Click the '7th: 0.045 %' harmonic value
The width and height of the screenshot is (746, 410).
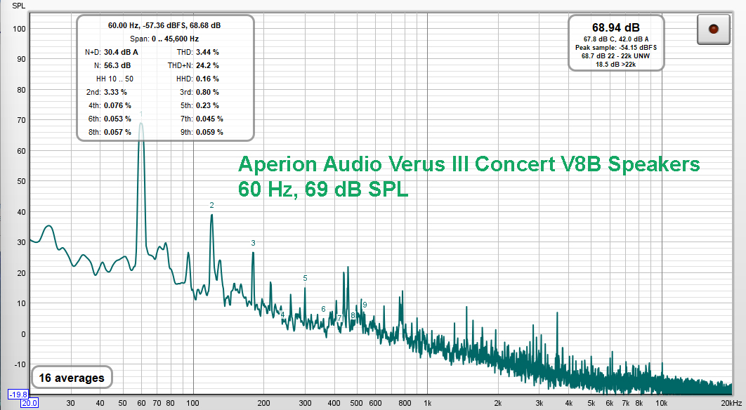[201, 119]
